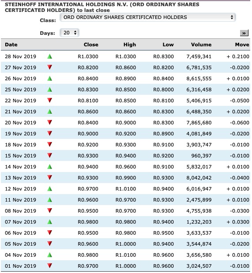Select volume 4,081,849

click(x=199, y=134)
